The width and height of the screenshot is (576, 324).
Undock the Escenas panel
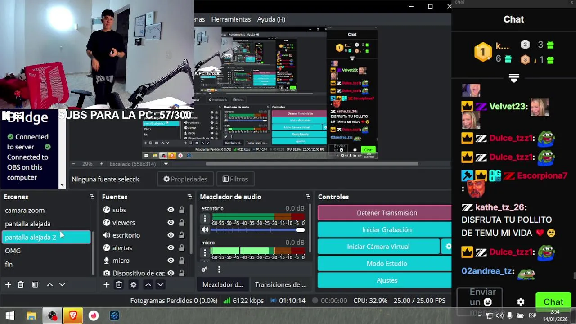(x=92, y=197)
